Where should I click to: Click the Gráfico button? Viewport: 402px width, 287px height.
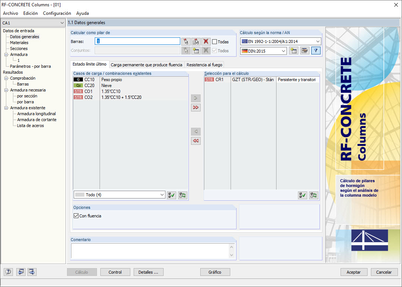[x=215, y=272]
